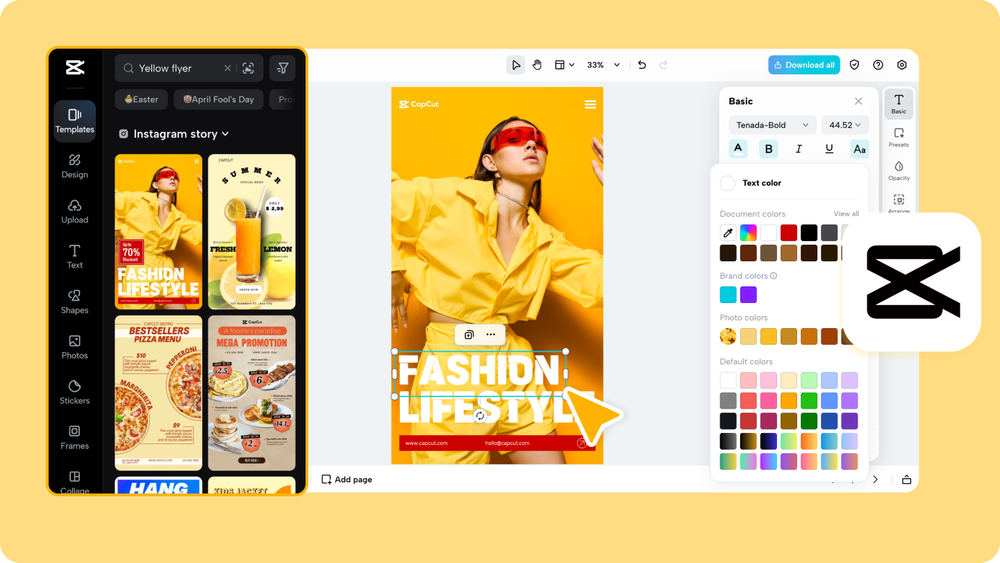Toggle bold formatting
This screenshot has width=1000, height=563.
point(768,148)
